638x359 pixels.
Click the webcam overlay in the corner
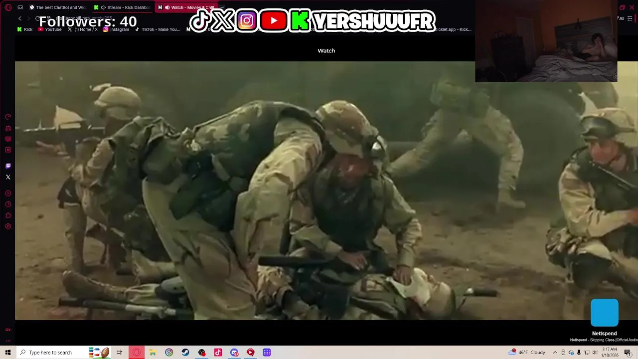pos(546,41)
